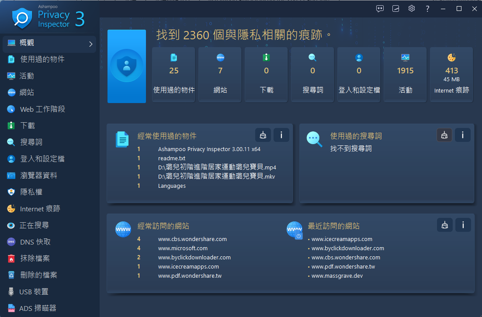Click the 下載 green download icon in sidebar

click(11, 126)
